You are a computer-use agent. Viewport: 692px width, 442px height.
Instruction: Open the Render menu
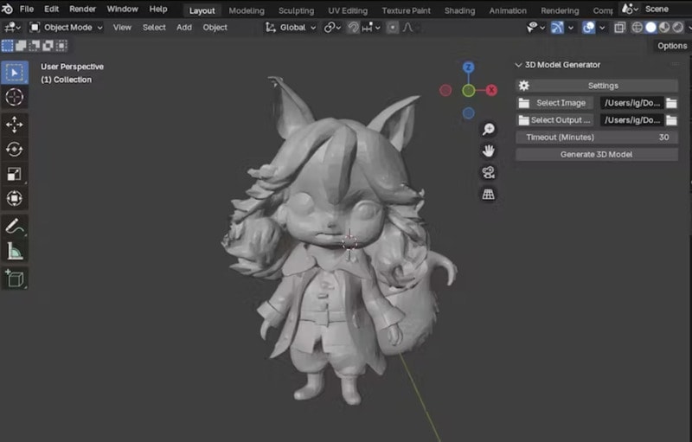(82, 9)
